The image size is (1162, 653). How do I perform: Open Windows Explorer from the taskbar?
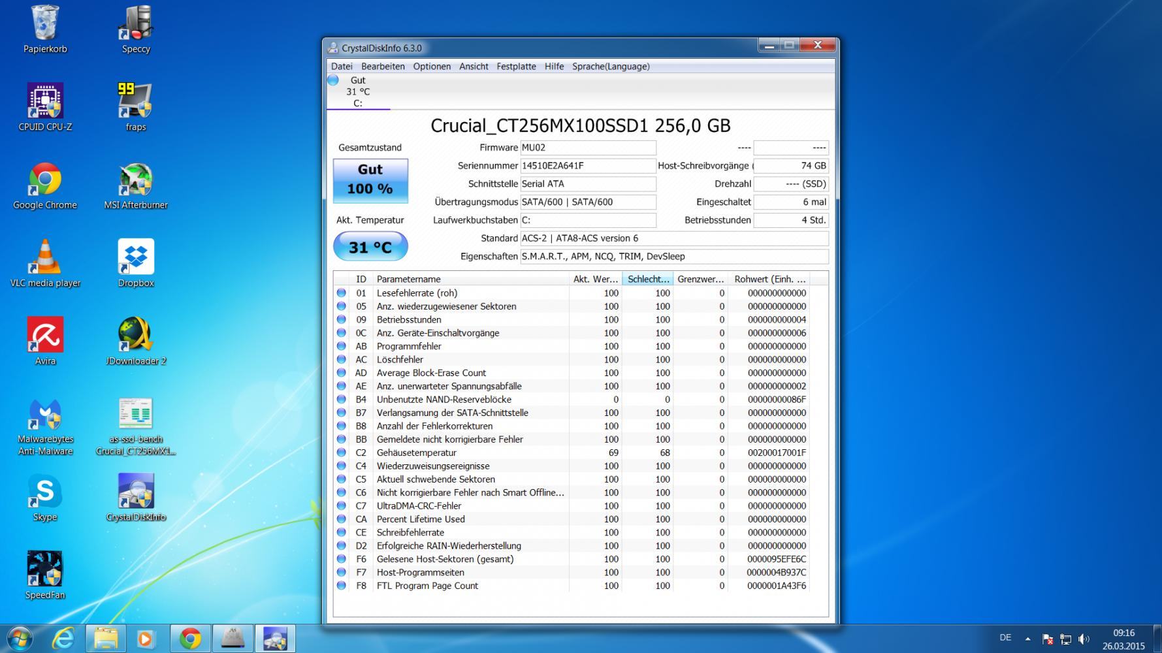click(105, 638)
